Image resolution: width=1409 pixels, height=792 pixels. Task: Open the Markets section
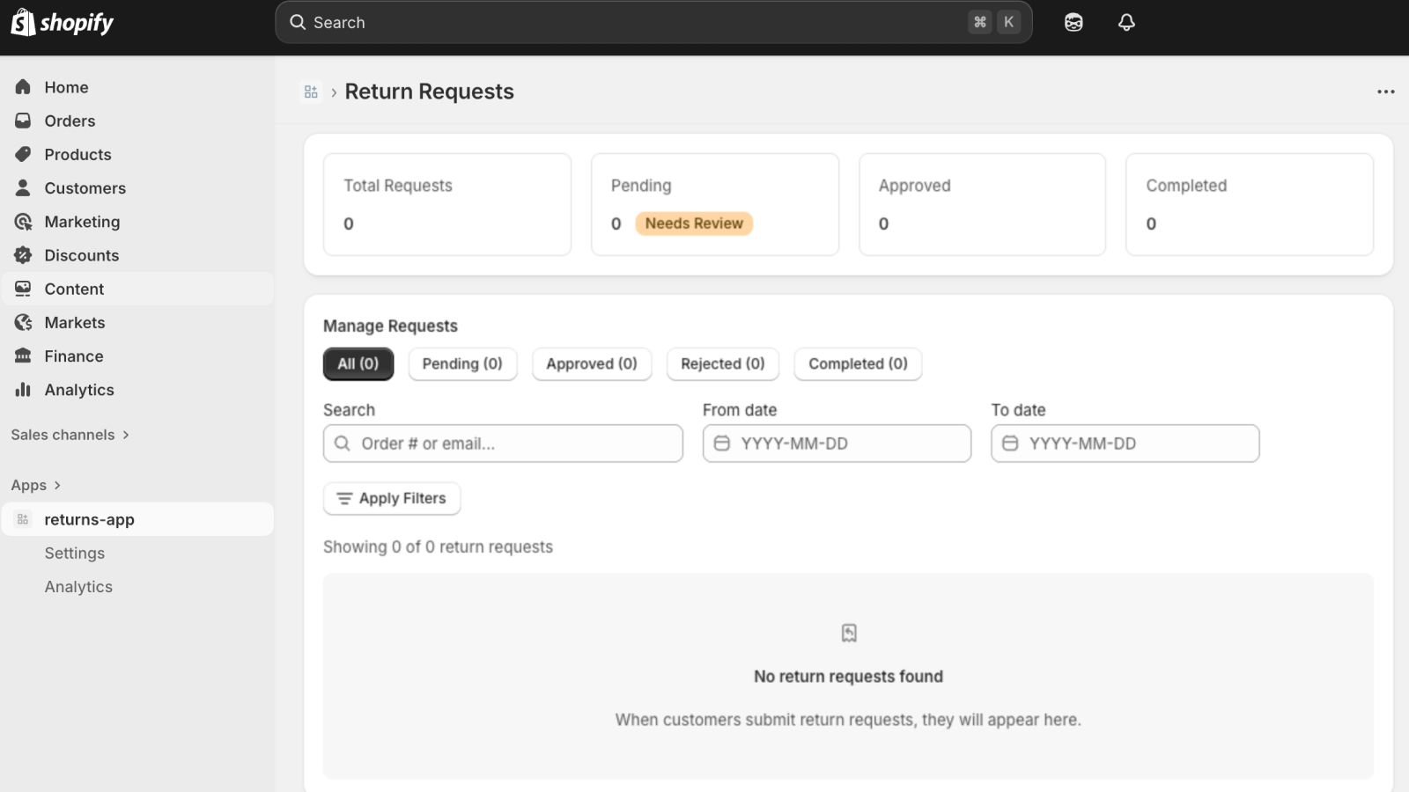click(75, 322)
